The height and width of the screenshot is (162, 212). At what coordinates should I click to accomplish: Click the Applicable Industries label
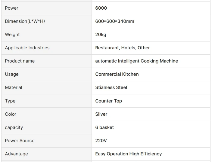point(27,48)
